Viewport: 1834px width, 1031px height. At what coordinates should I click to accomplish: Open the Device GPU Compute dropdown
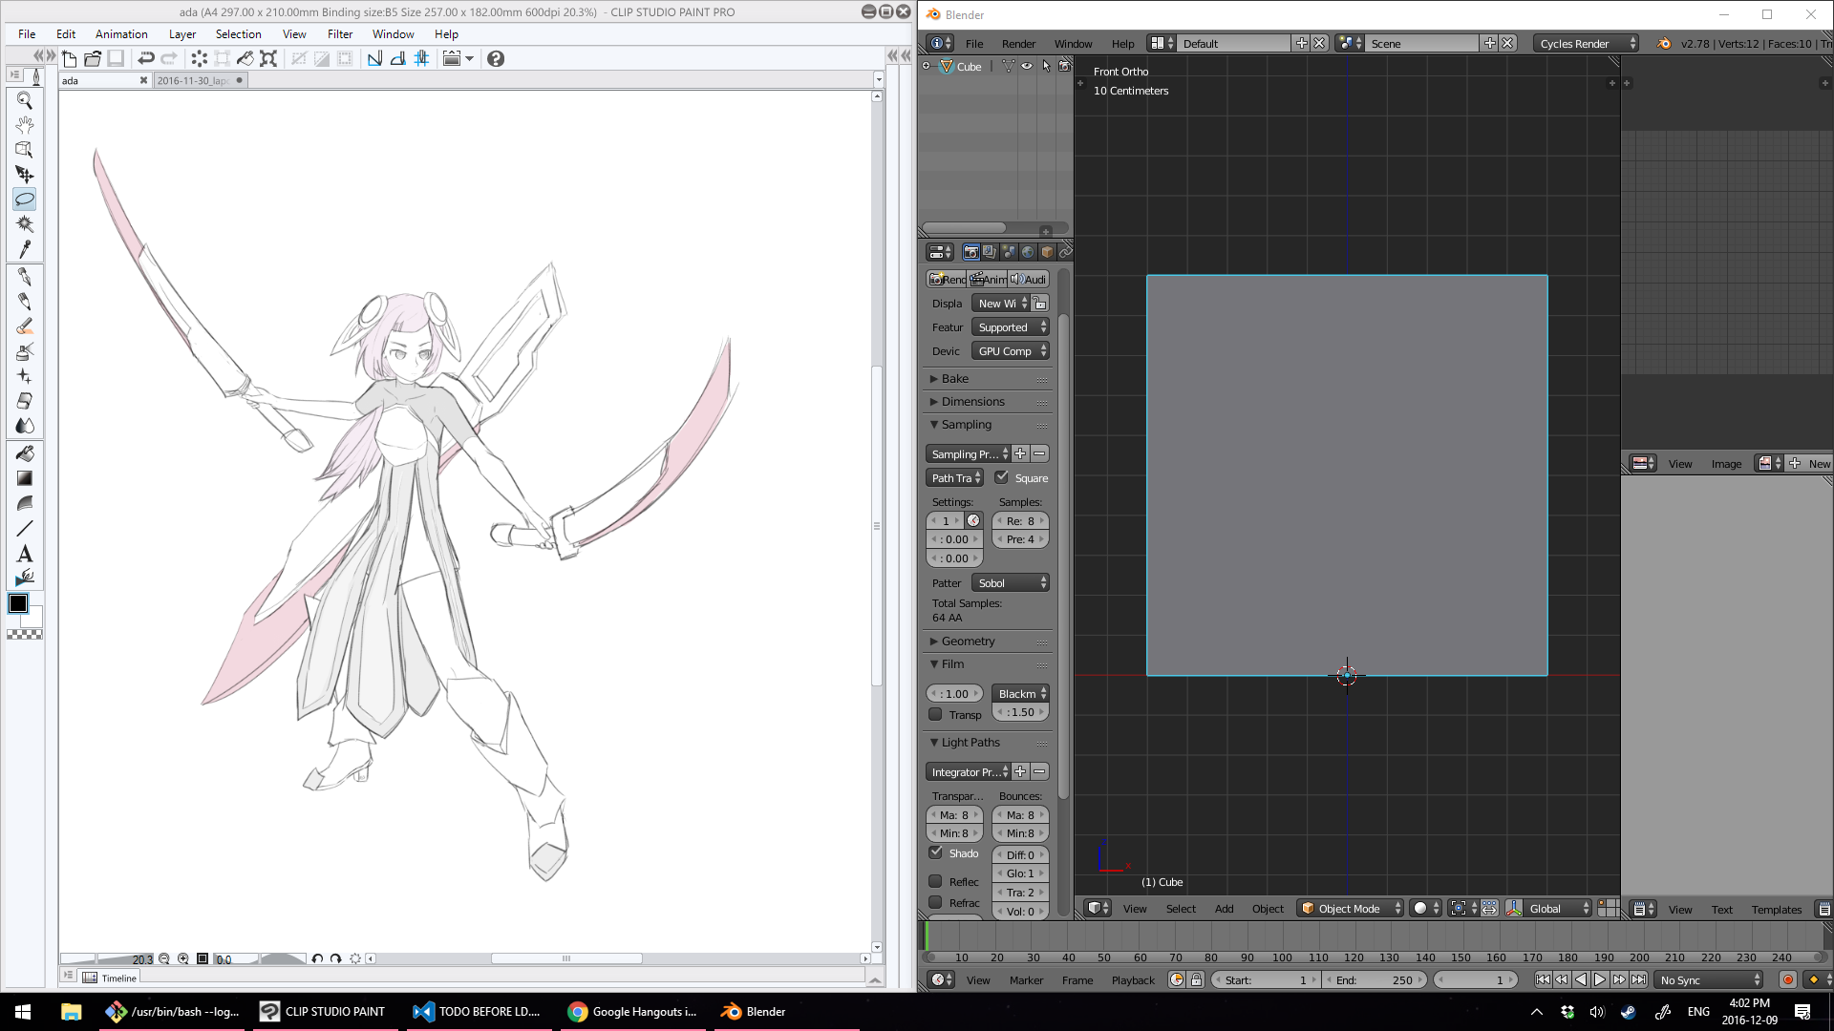click(1011, 351)
